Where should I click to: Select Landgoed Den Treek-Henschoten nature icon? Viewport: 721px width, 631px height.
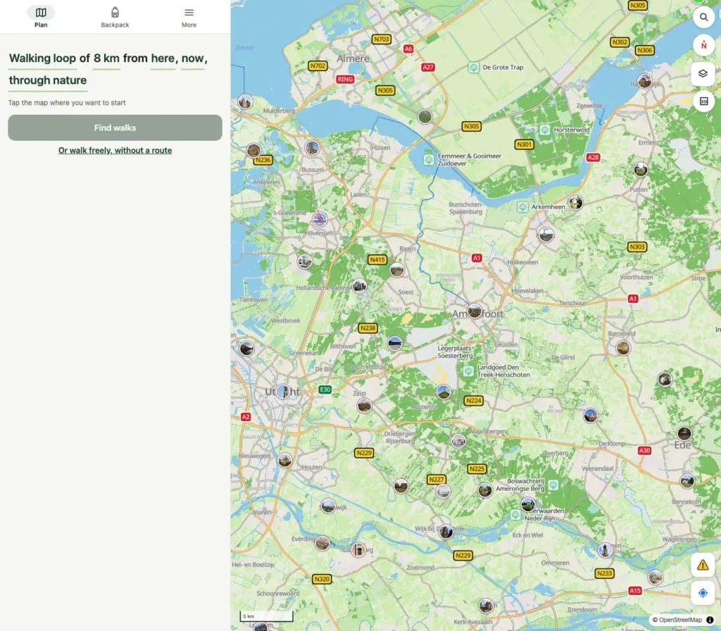pyautogui.click(x=468, y=370)
